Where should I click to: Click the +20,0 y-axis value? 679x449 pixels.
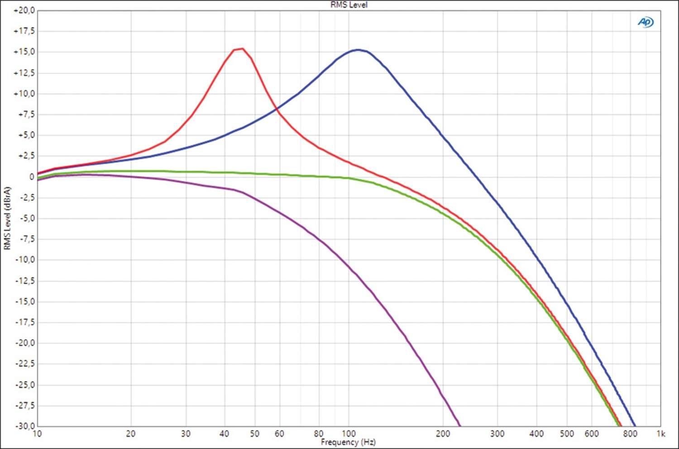[x=24, y=10]
